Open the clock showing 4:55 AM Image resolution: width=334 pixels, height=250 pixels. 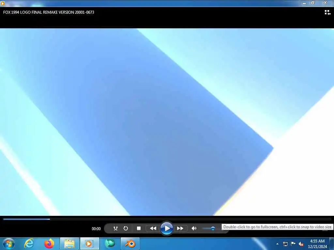(317, 244)
